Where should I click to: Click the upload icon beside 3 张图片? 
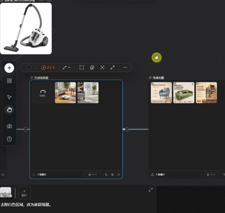(x=152, y=175)
